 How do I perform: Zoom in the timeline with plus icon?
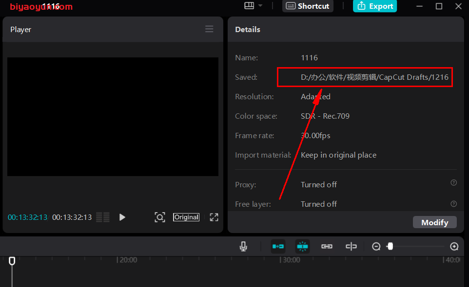pyautogui.click(x=454, y=247)
